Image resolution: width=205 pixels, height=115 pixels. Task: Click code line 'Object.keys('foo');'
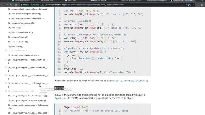tap(77, 107)
